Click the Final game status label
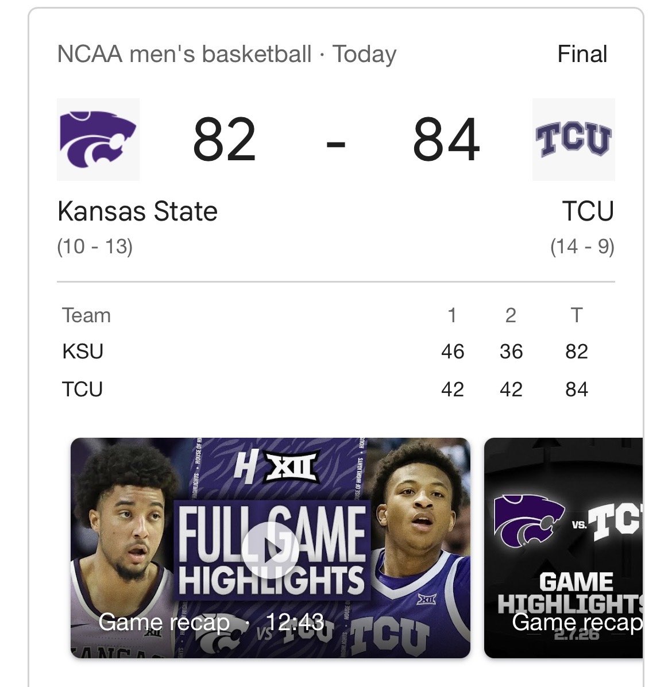 [x=582, y=55]
